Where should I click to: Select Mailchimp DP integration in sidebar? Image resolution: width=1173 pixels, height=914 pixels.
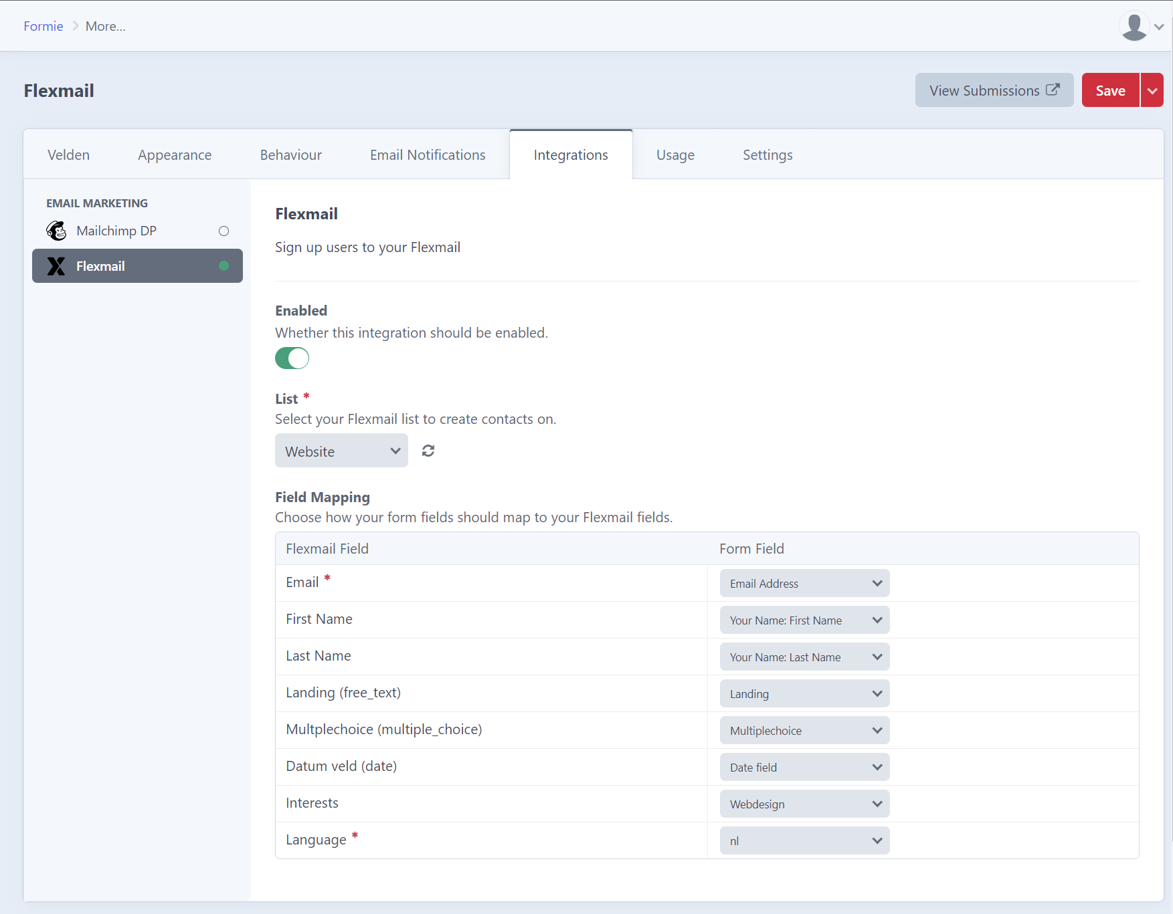[x=137, y=231]
